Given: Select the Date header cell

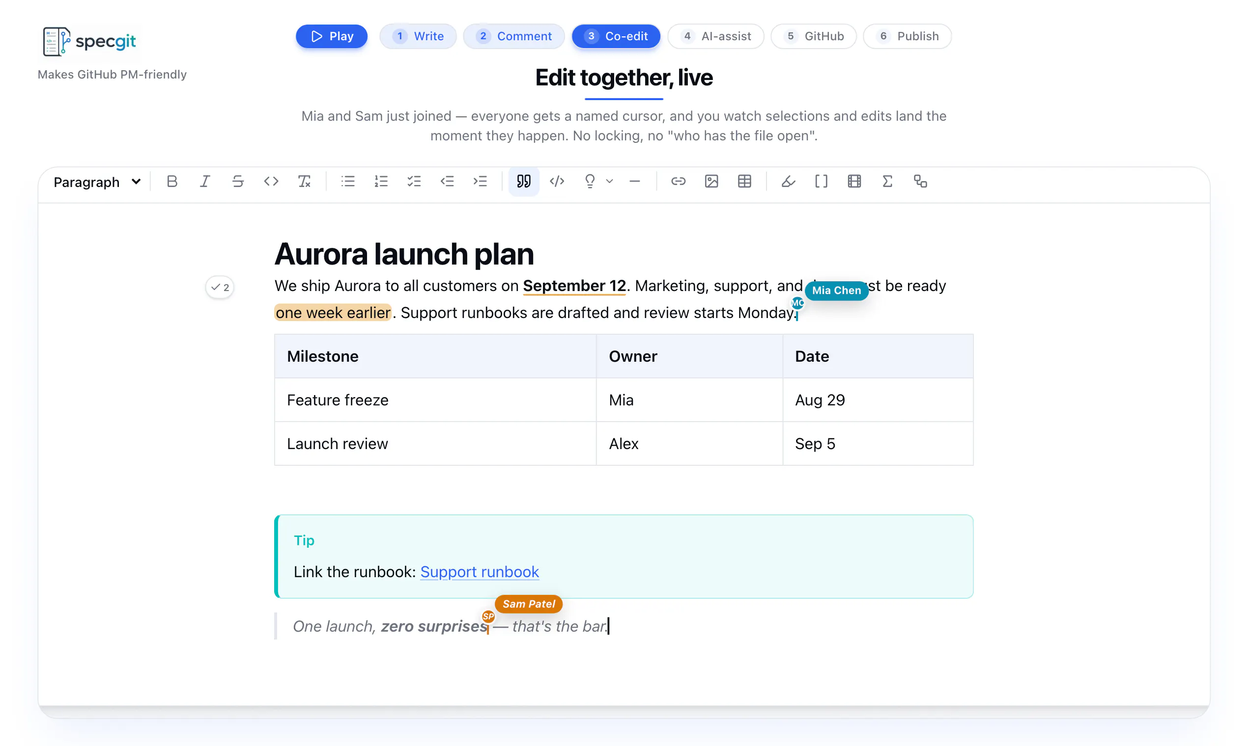Looking at the screenshot, I should pos(878,356).
